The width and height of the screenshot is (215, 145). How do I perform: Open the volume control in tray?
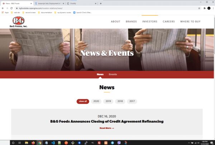coord(199,143)
